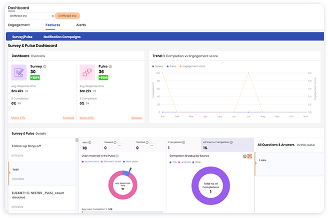Click the pink Pulse thumbs icon
328x218 pixels.
pos(87,72)
